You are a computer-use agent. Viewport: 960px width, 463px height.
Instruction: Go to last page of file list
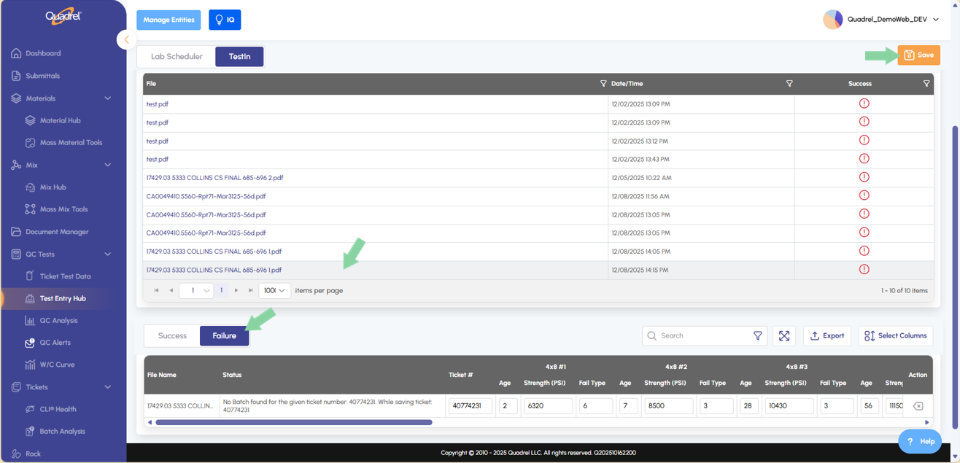[x=251, y=291]
